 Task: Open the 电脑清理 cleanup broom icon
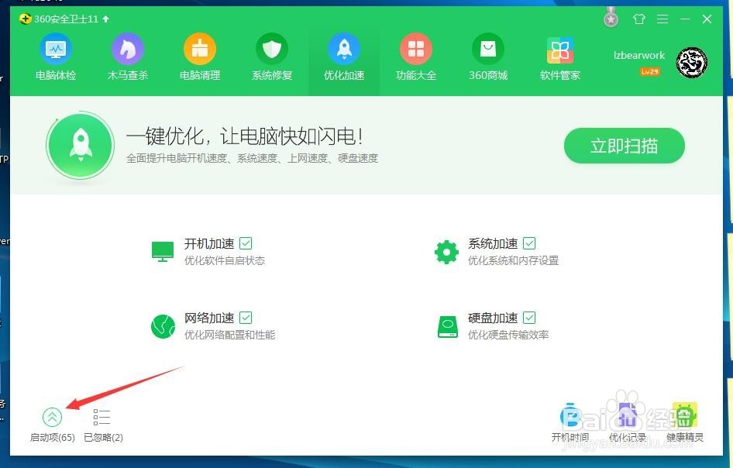click(x=200, y=49)
